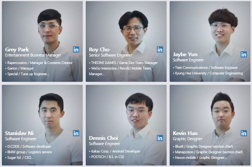Click the Grey Park name heading

tap(17, 49)
